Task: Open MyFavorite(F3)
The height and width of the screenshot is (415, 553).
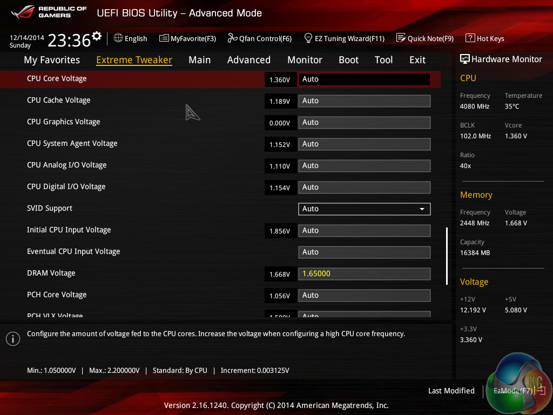Action: [187, 38]
